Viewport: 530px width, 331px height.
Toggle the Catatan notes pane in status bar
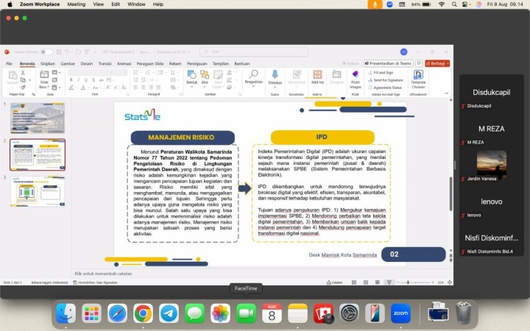click(x=334, y=282)
